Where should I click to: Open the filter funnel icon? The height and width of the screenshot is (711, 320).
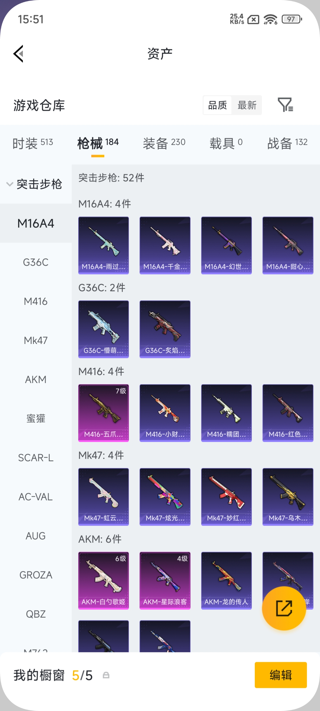pyautogui.click(x=285, y=105)
